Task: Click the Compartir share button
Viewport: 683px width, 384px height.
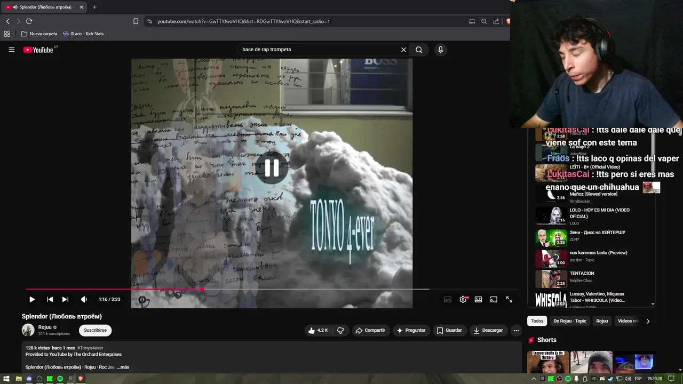Action: coord(370,330)
